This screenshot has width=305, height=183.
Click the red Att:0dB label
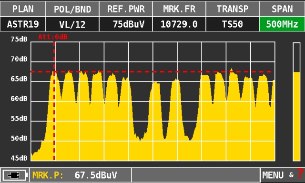point(53,37)
